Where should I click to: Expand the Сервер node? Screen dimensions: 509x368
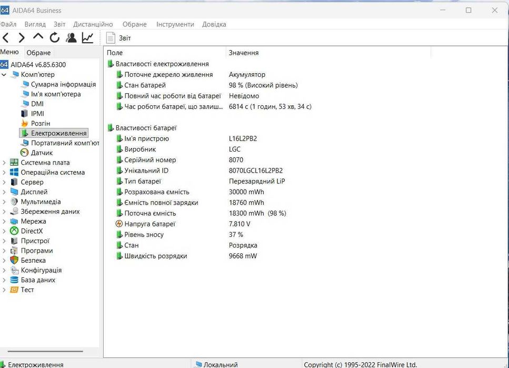tap(4, 182)
